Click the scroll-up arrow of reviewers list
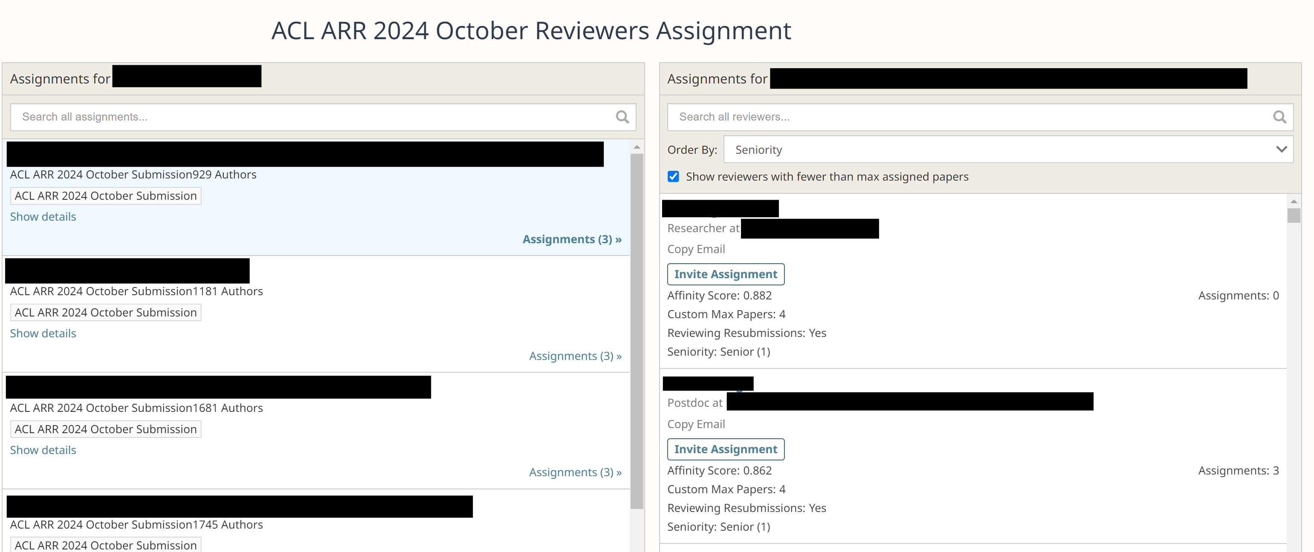The height and width of the screenshot is (552, 1314). tap(1294, 201)
